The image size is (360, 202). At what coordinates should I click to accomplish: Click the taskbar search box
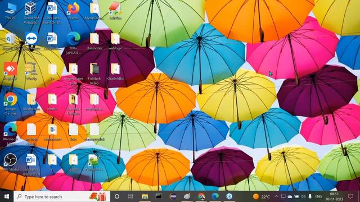tap(62, 196)
